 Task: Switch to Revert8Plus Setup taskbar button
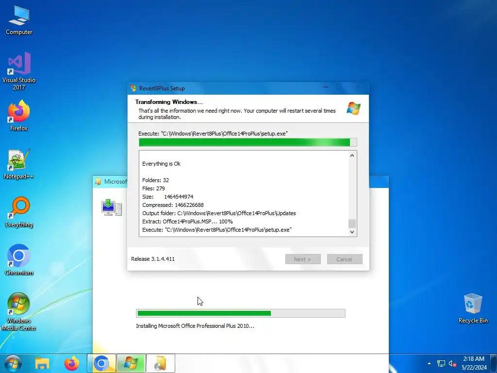click(x=131, y=363)
